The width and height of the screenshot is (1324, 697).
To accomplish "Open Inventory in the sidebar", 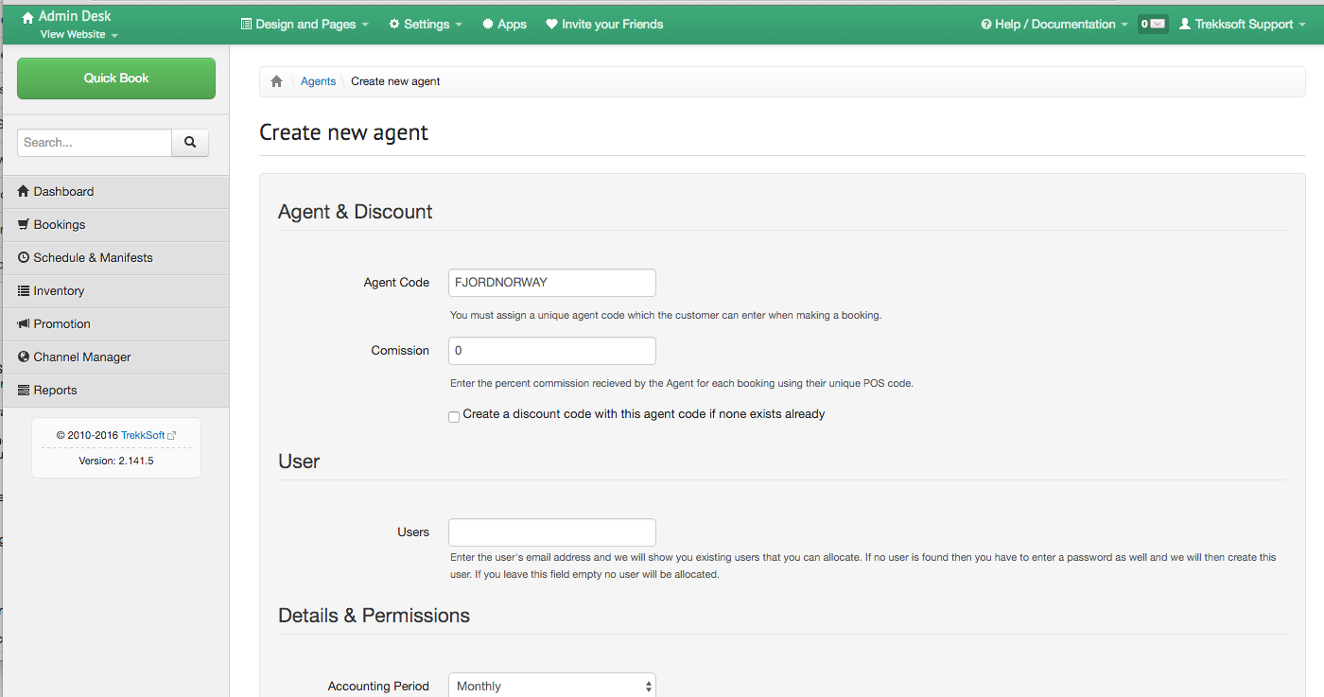I will click(116, 290).
